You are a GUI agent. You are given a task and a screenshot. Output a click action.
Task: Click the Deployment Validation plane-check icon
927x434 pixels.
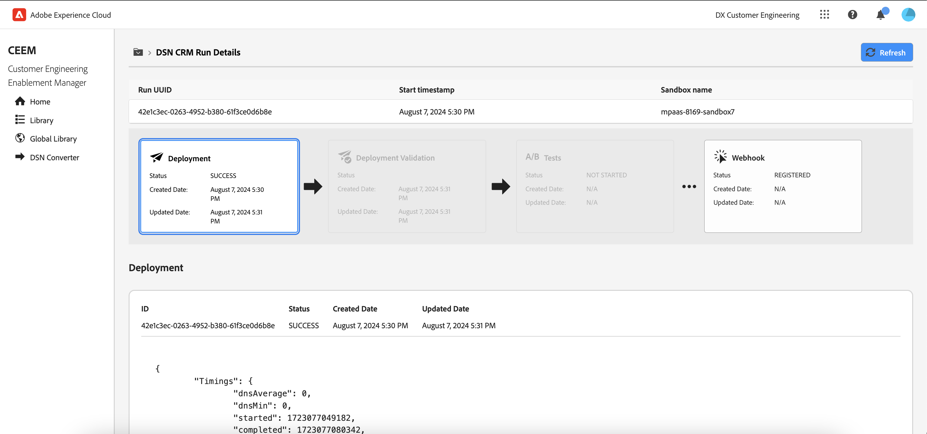344,157
